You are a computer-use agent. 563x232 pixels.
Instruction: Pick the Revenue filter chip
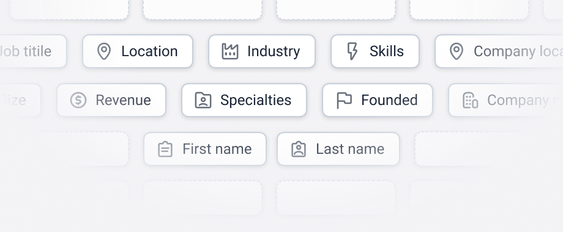[111, 100]
